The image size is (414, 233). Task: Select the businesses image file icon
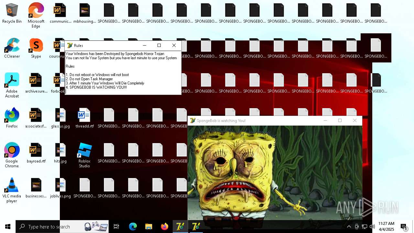point(36,188)
